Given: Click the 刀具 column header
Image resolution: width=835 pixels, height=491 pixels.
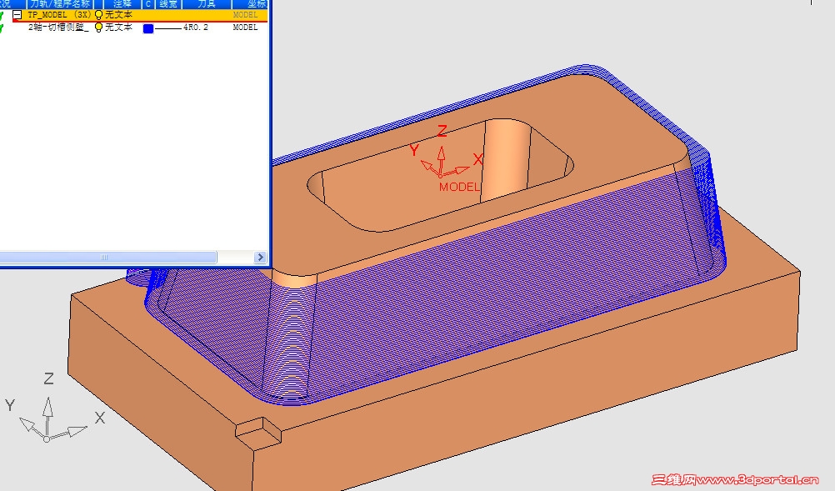Looking at the screenshot, I should tap(207, 3).
